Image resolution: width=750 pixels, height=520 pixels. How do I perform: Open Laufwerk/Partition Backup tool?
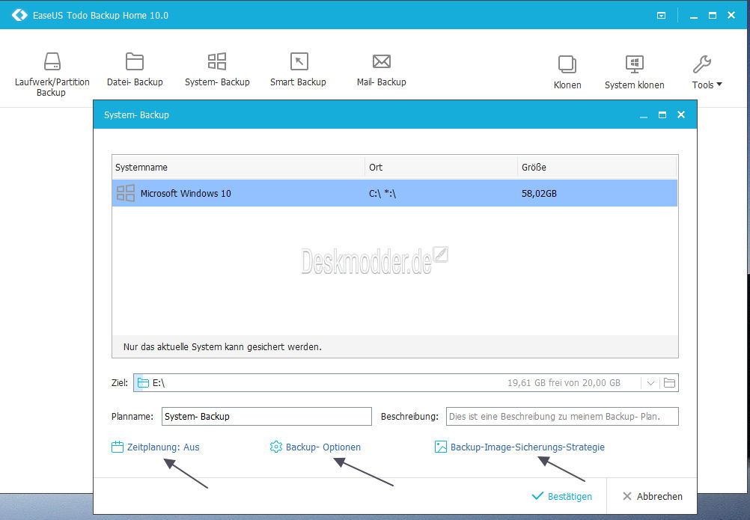click(52, 74)
